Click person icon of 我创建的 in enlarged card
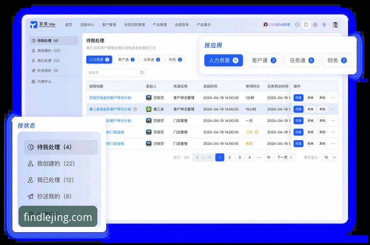370x245 pixels. click(x=30, y=164)
